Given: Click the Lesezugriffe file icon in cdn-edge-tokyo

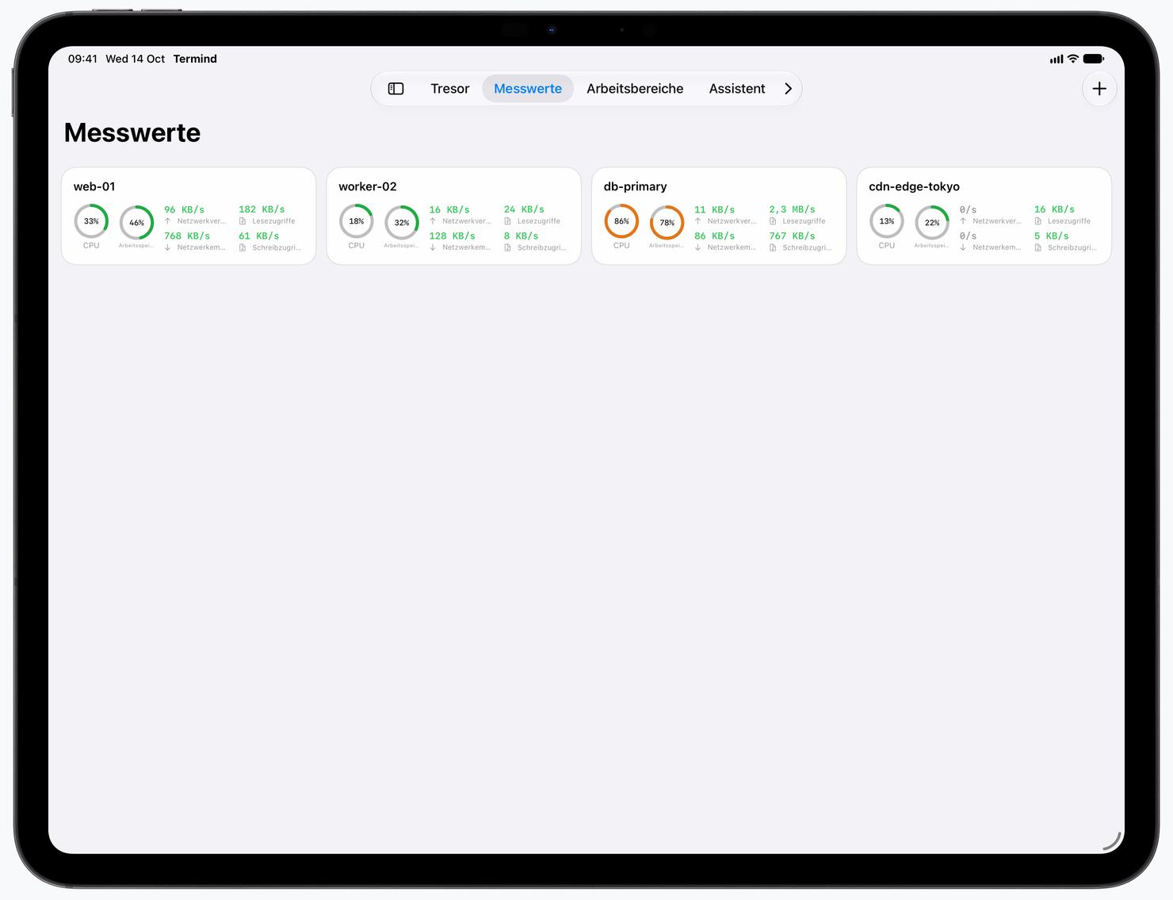Looking at the screenshot, I should [1037, 221].
